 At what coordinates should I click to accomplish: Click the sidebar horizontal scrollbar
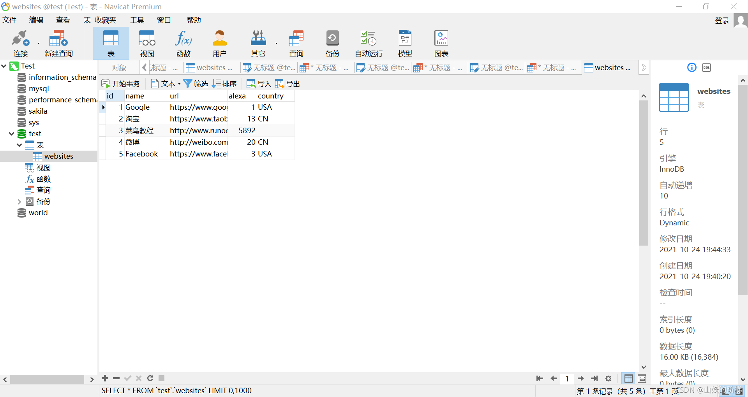point(47,379)
